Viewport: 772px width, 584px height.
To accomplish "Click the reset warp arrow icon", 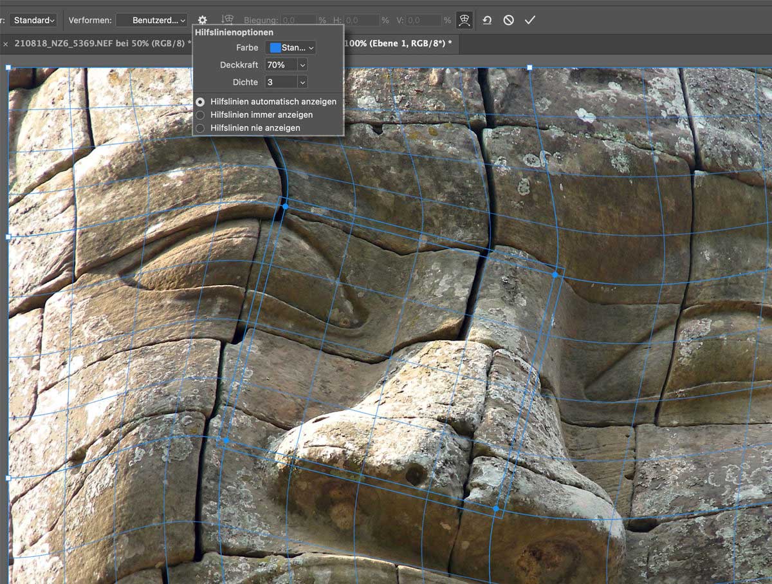I will click(487, 21).
